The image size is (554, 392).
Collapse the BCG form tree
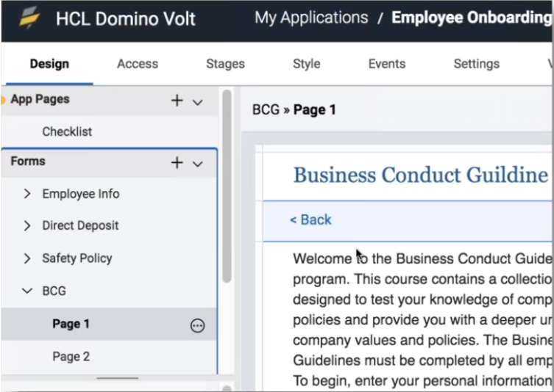click(x=27, y=291)
